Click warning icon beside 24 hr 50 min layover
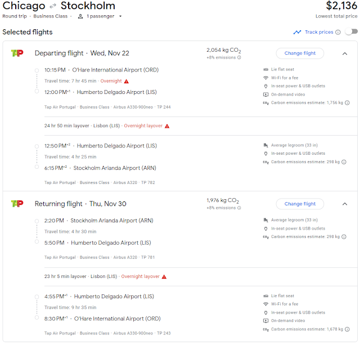The width and height of the screenshot is (360, 345). point(167,126)
